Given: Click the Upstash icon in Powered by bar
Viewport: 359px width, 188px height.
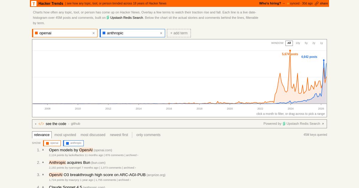Looking at the screenshot, I should 284,124.
